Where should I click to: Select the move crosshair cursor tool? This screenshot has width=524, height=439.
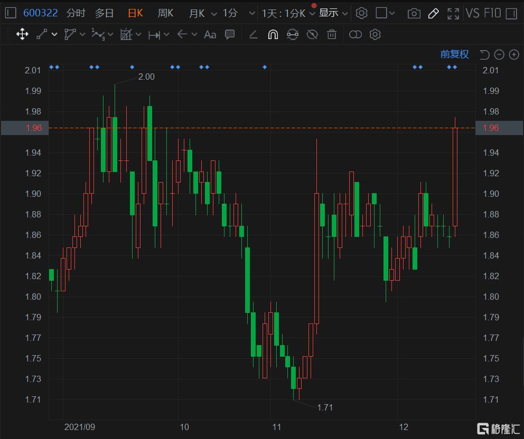point(22,34)
